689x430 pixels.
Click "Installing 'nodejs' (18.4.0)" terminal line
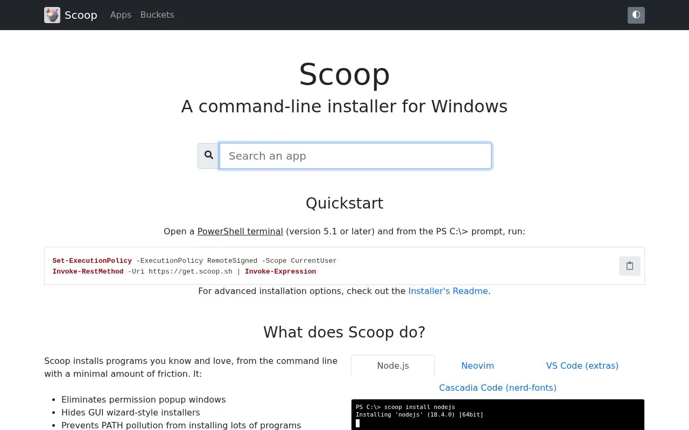tap(419, 414)
